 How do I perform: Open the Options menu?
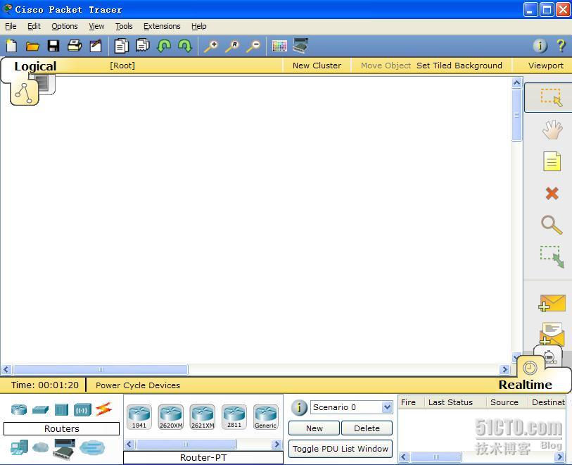click(x=65, y=26)
